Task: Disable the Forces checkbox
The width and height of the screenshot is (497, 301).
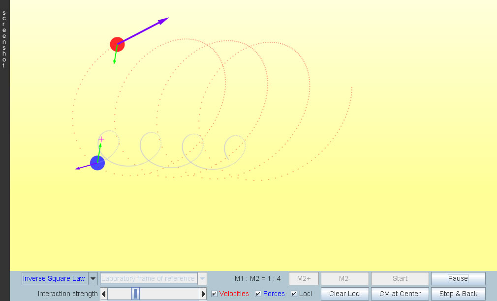Action: tap(258, 294)
